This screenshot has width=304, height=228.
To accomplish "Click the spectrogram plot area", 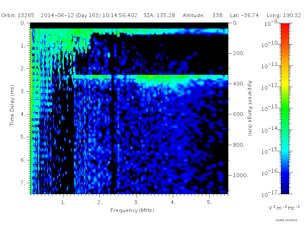I will pyautogui.click(x=129, y=108).
